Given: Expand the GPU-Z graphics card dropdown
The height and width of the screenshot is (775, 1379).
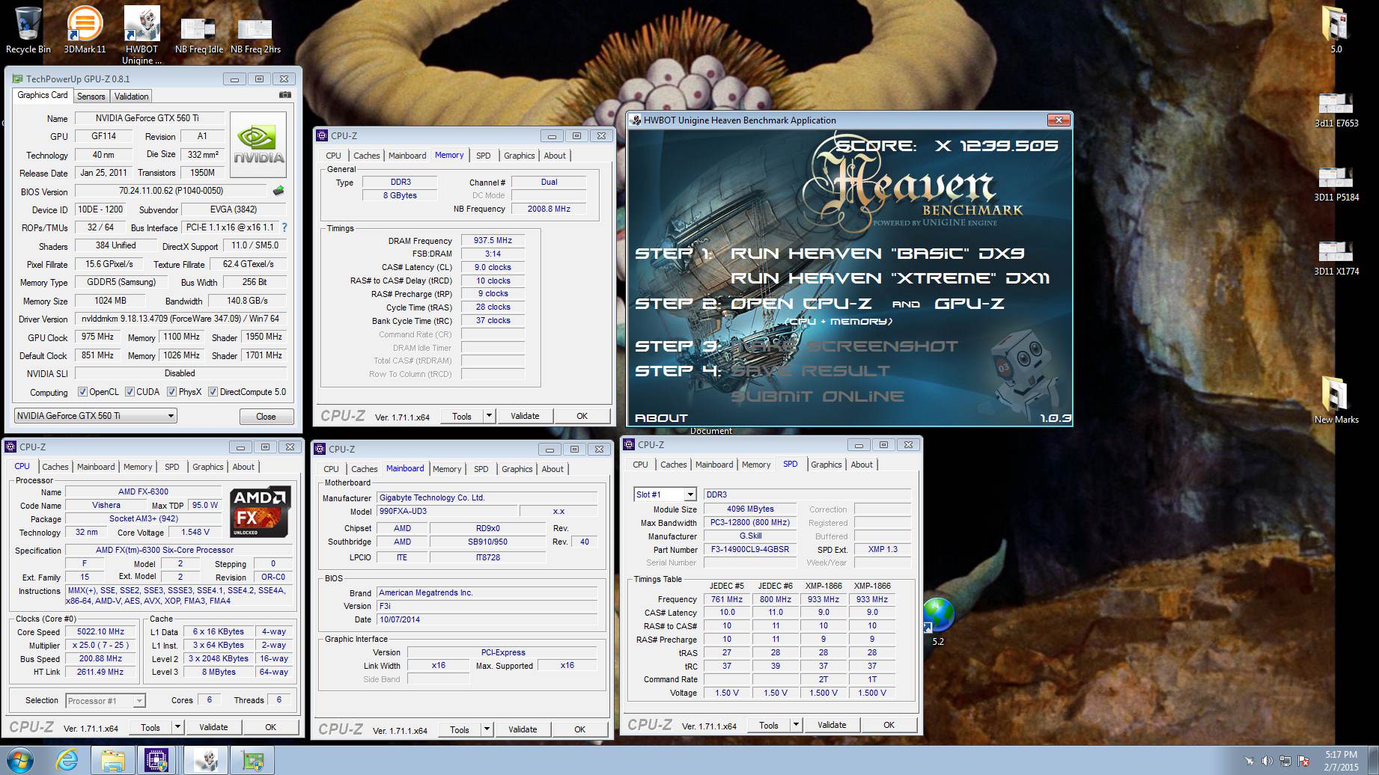Looking at the screenshot, I should pos(171,416).
